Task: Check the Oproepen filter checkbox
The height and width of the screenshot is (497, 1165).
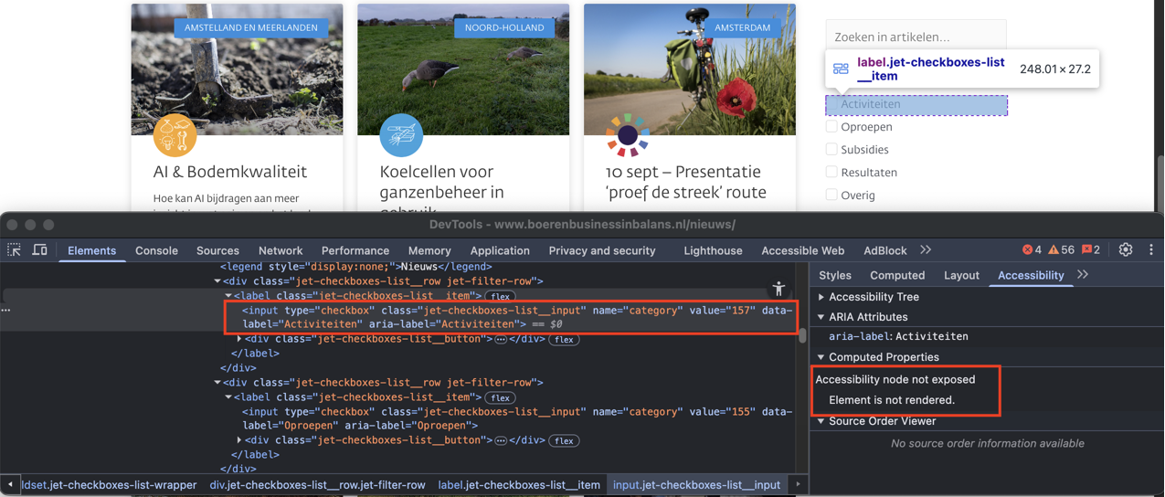Action: 831,127
